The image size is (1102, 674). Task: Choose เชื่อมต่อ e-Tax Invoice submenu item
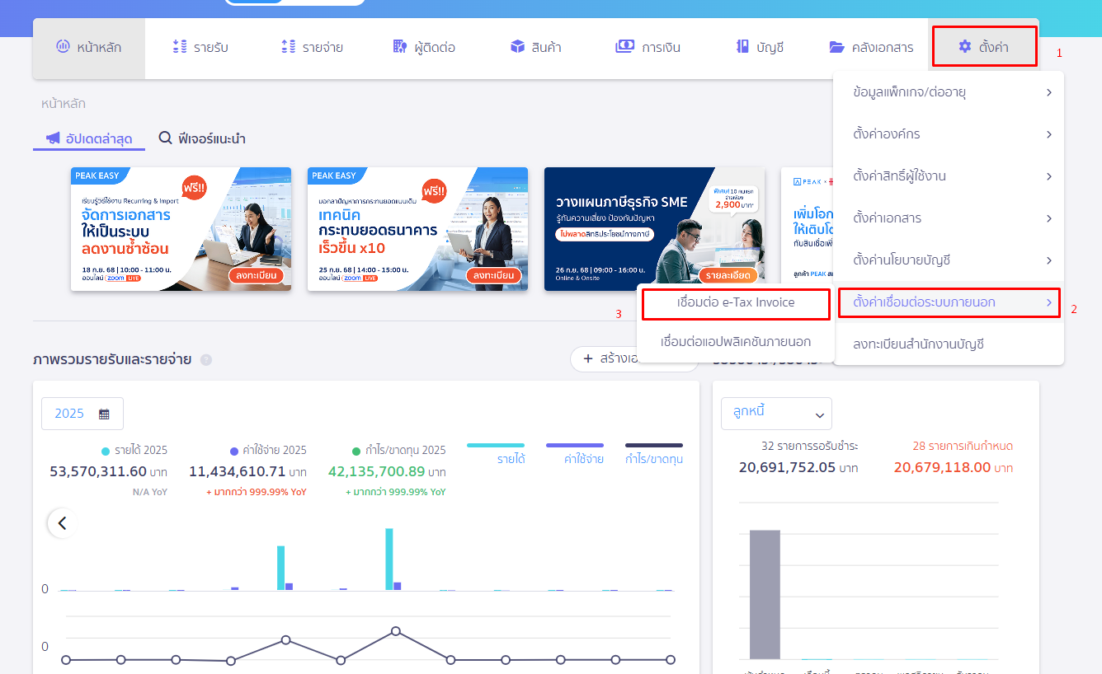(x=736, y=302)
